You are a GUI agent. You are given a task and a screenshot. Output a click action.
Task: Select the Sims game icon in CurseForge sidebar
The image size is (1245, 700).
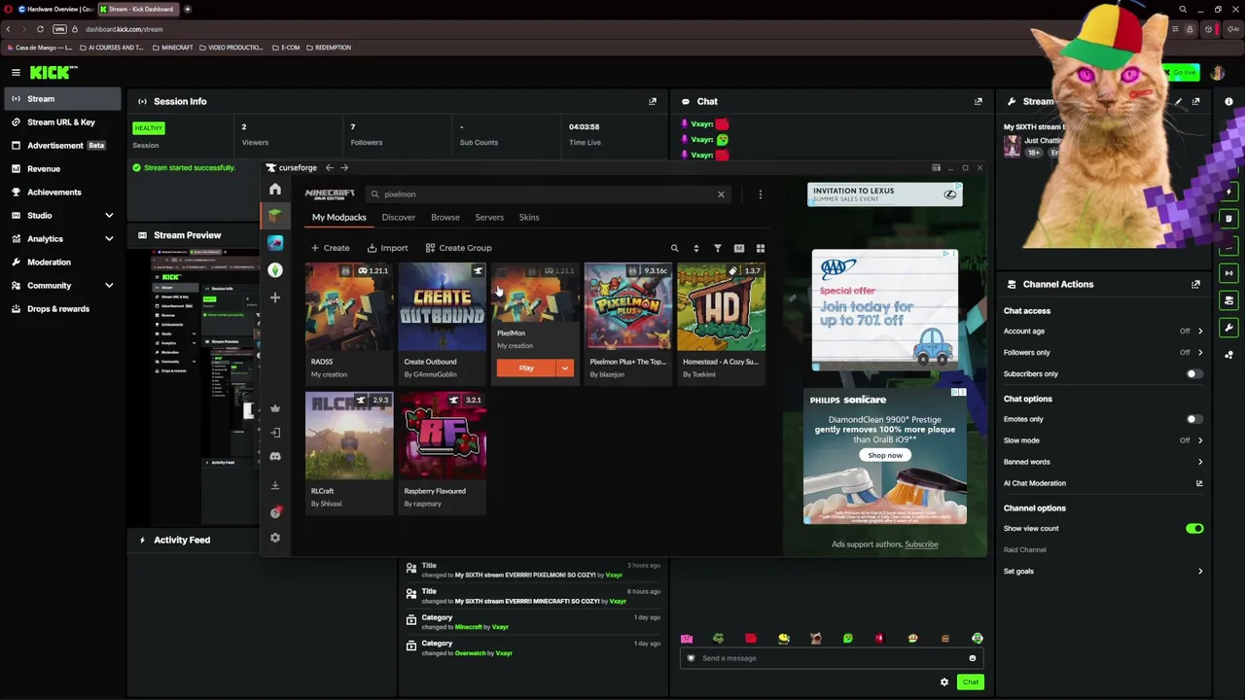point(275,270)
